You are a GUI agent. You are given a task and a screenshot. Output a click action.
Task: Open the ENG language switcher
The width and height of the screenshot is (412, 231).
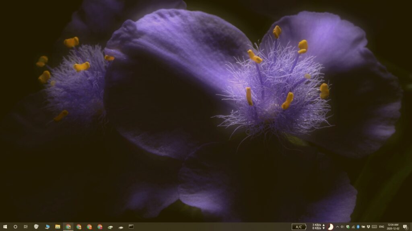[x=382, y=226]
